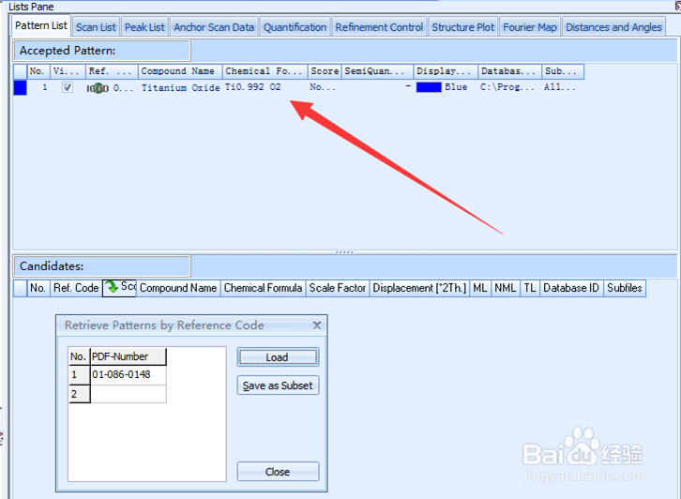Screen dimensions: 681x499
Task: Click the green Score sort arrow icon
Action: (113, 287)
